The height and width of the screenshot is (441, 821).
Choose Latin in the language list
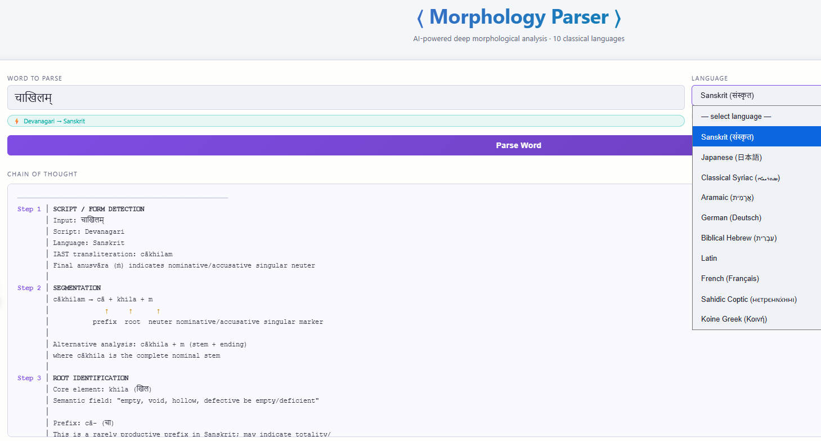tap(709, 258)
